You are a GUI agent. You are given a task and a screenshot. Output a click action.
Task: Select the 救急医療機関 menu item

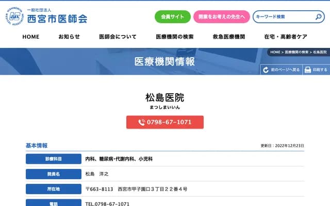coord(228,37)
